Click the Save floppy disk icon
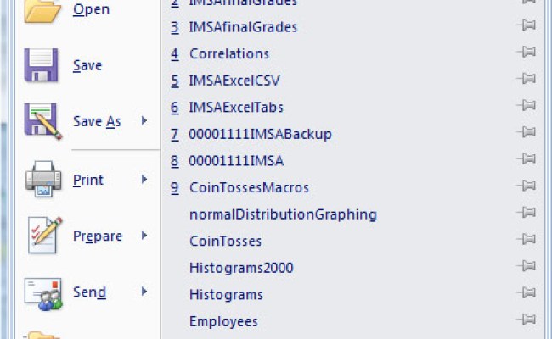Image resolution: width=552 pixels, height=339 pixels. pos(42,65)
